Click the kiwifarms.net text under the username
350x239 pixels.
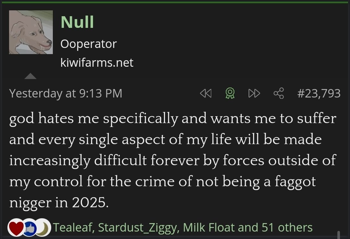(97, 63)
